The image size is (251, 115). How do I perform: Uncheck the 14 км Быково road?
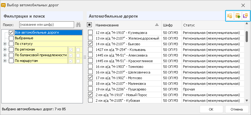90,44
